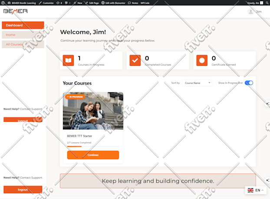Click the Jim username in the header
The width and height of the screenshot is (270, 199).
[258, 12]
